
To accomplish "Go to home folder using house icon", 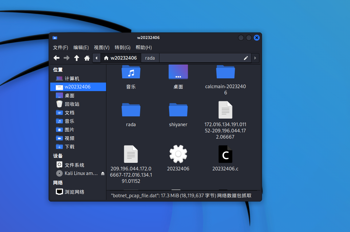I will click(87, 58).
